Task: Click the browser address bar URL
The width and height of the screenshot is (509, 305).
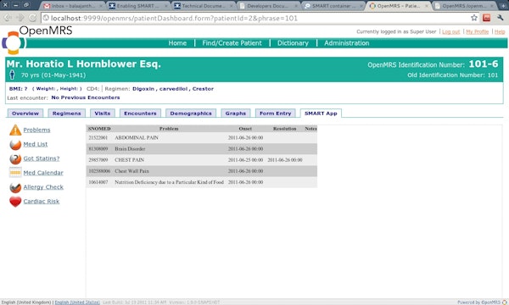Action: point(174,18)
